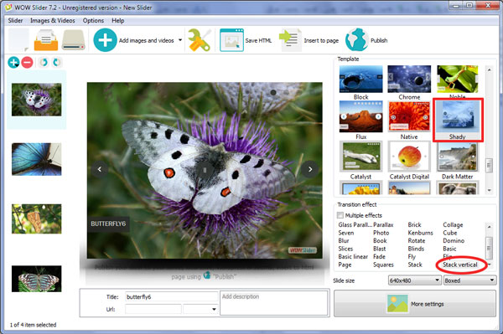Click the red minus remove slide icon

[x=28, y=62]
